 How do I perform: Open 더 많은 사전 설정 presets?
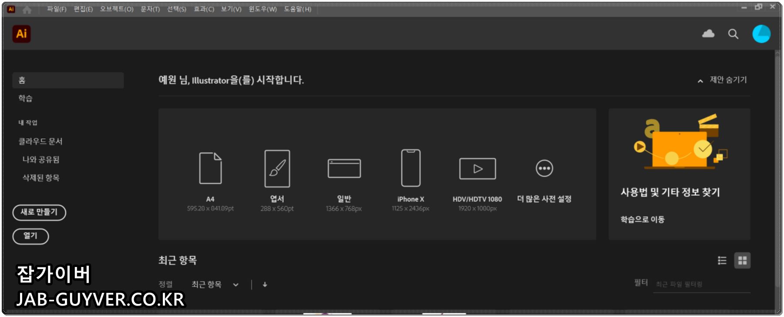(544, 181)
